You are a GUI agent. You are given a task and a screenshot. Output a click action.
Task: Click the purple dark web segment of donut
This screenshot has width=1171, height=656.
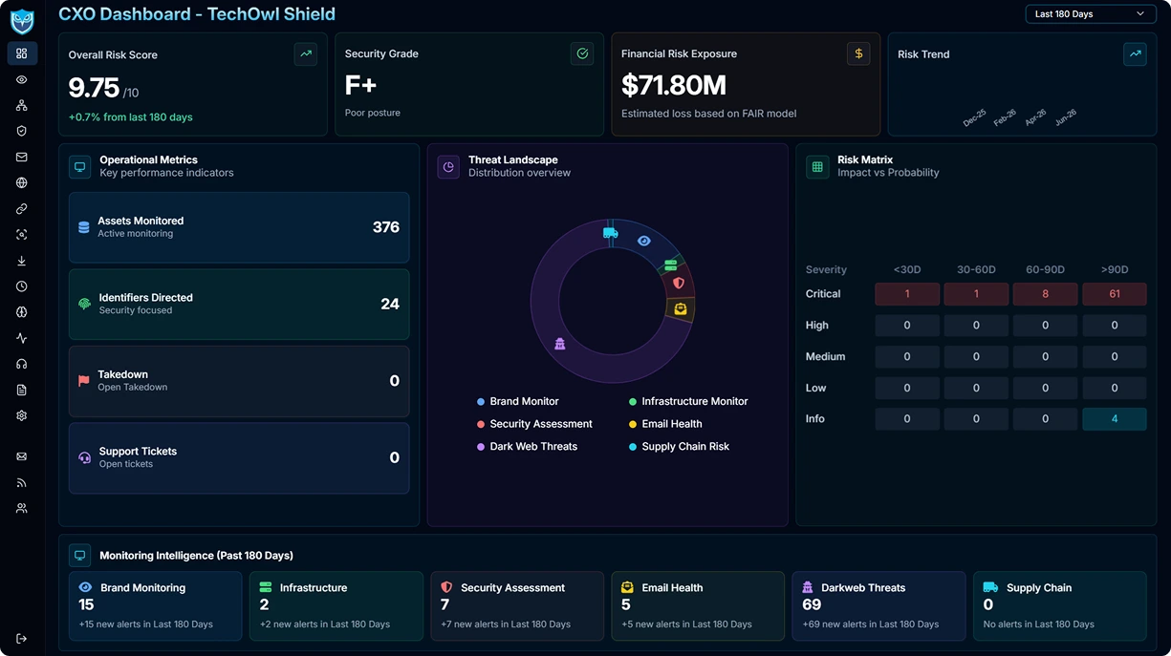click(560, 344)
